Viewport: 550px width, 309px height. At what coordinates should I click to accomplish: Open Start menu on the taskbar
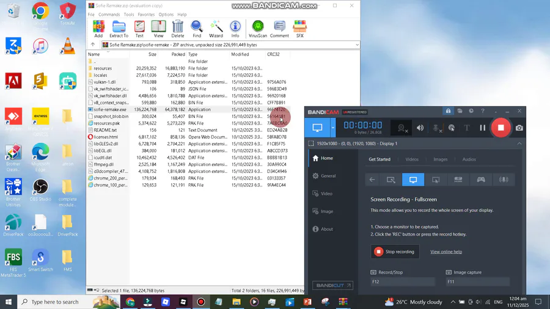coord(9,302)
